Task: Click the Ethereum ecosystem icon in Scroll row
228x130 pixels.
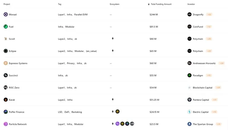Action: [x=113, y=39]
